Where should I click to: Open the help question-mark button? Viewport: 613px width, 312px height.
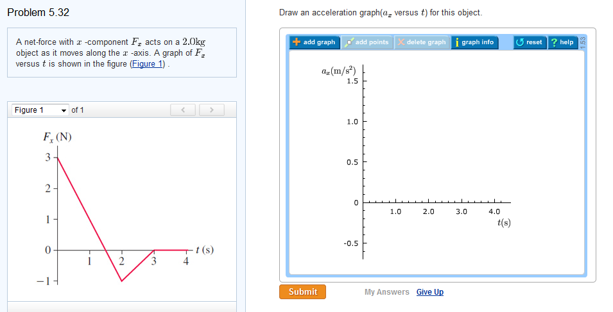(x=562, y=42)
